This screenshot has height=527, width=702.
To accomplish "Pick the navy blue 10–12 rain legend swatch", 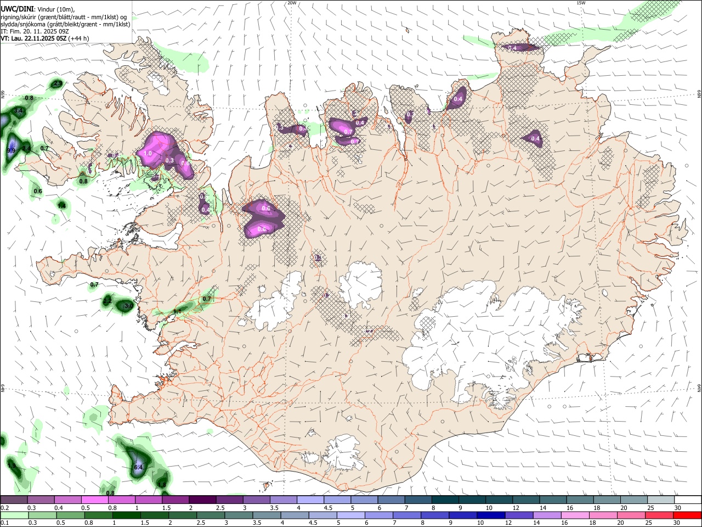I will click(492, 515).
